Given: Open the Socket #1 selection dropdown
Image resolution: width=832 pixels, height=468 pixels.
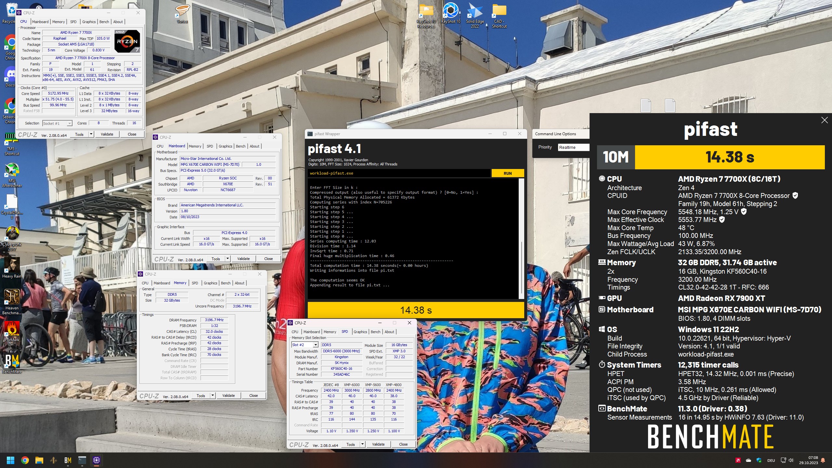Looking at the screenshot, I should pos(57,123).
